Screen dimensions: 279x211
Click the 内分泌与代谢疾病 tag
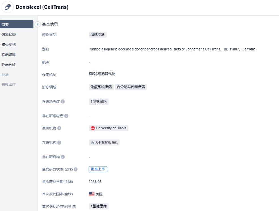coord(131,87)
